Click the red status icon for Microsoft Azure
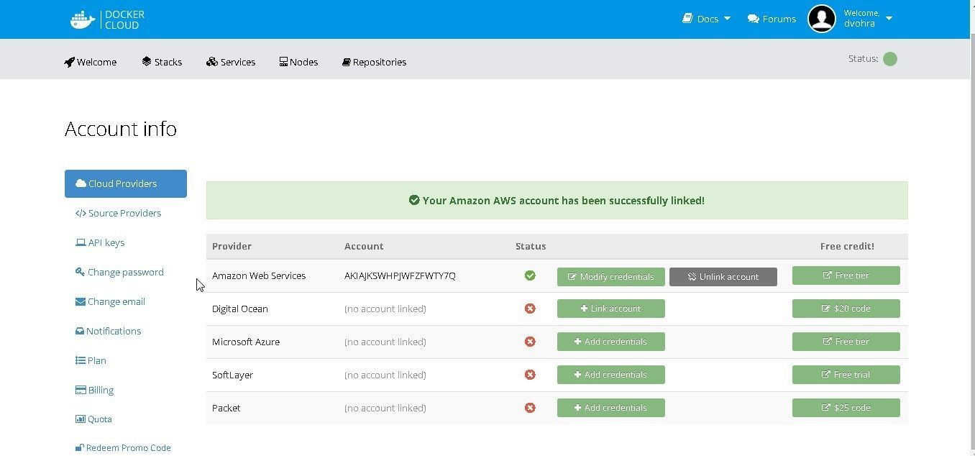Viewport: 975px width, 456px height. click(x=530, y=342)
